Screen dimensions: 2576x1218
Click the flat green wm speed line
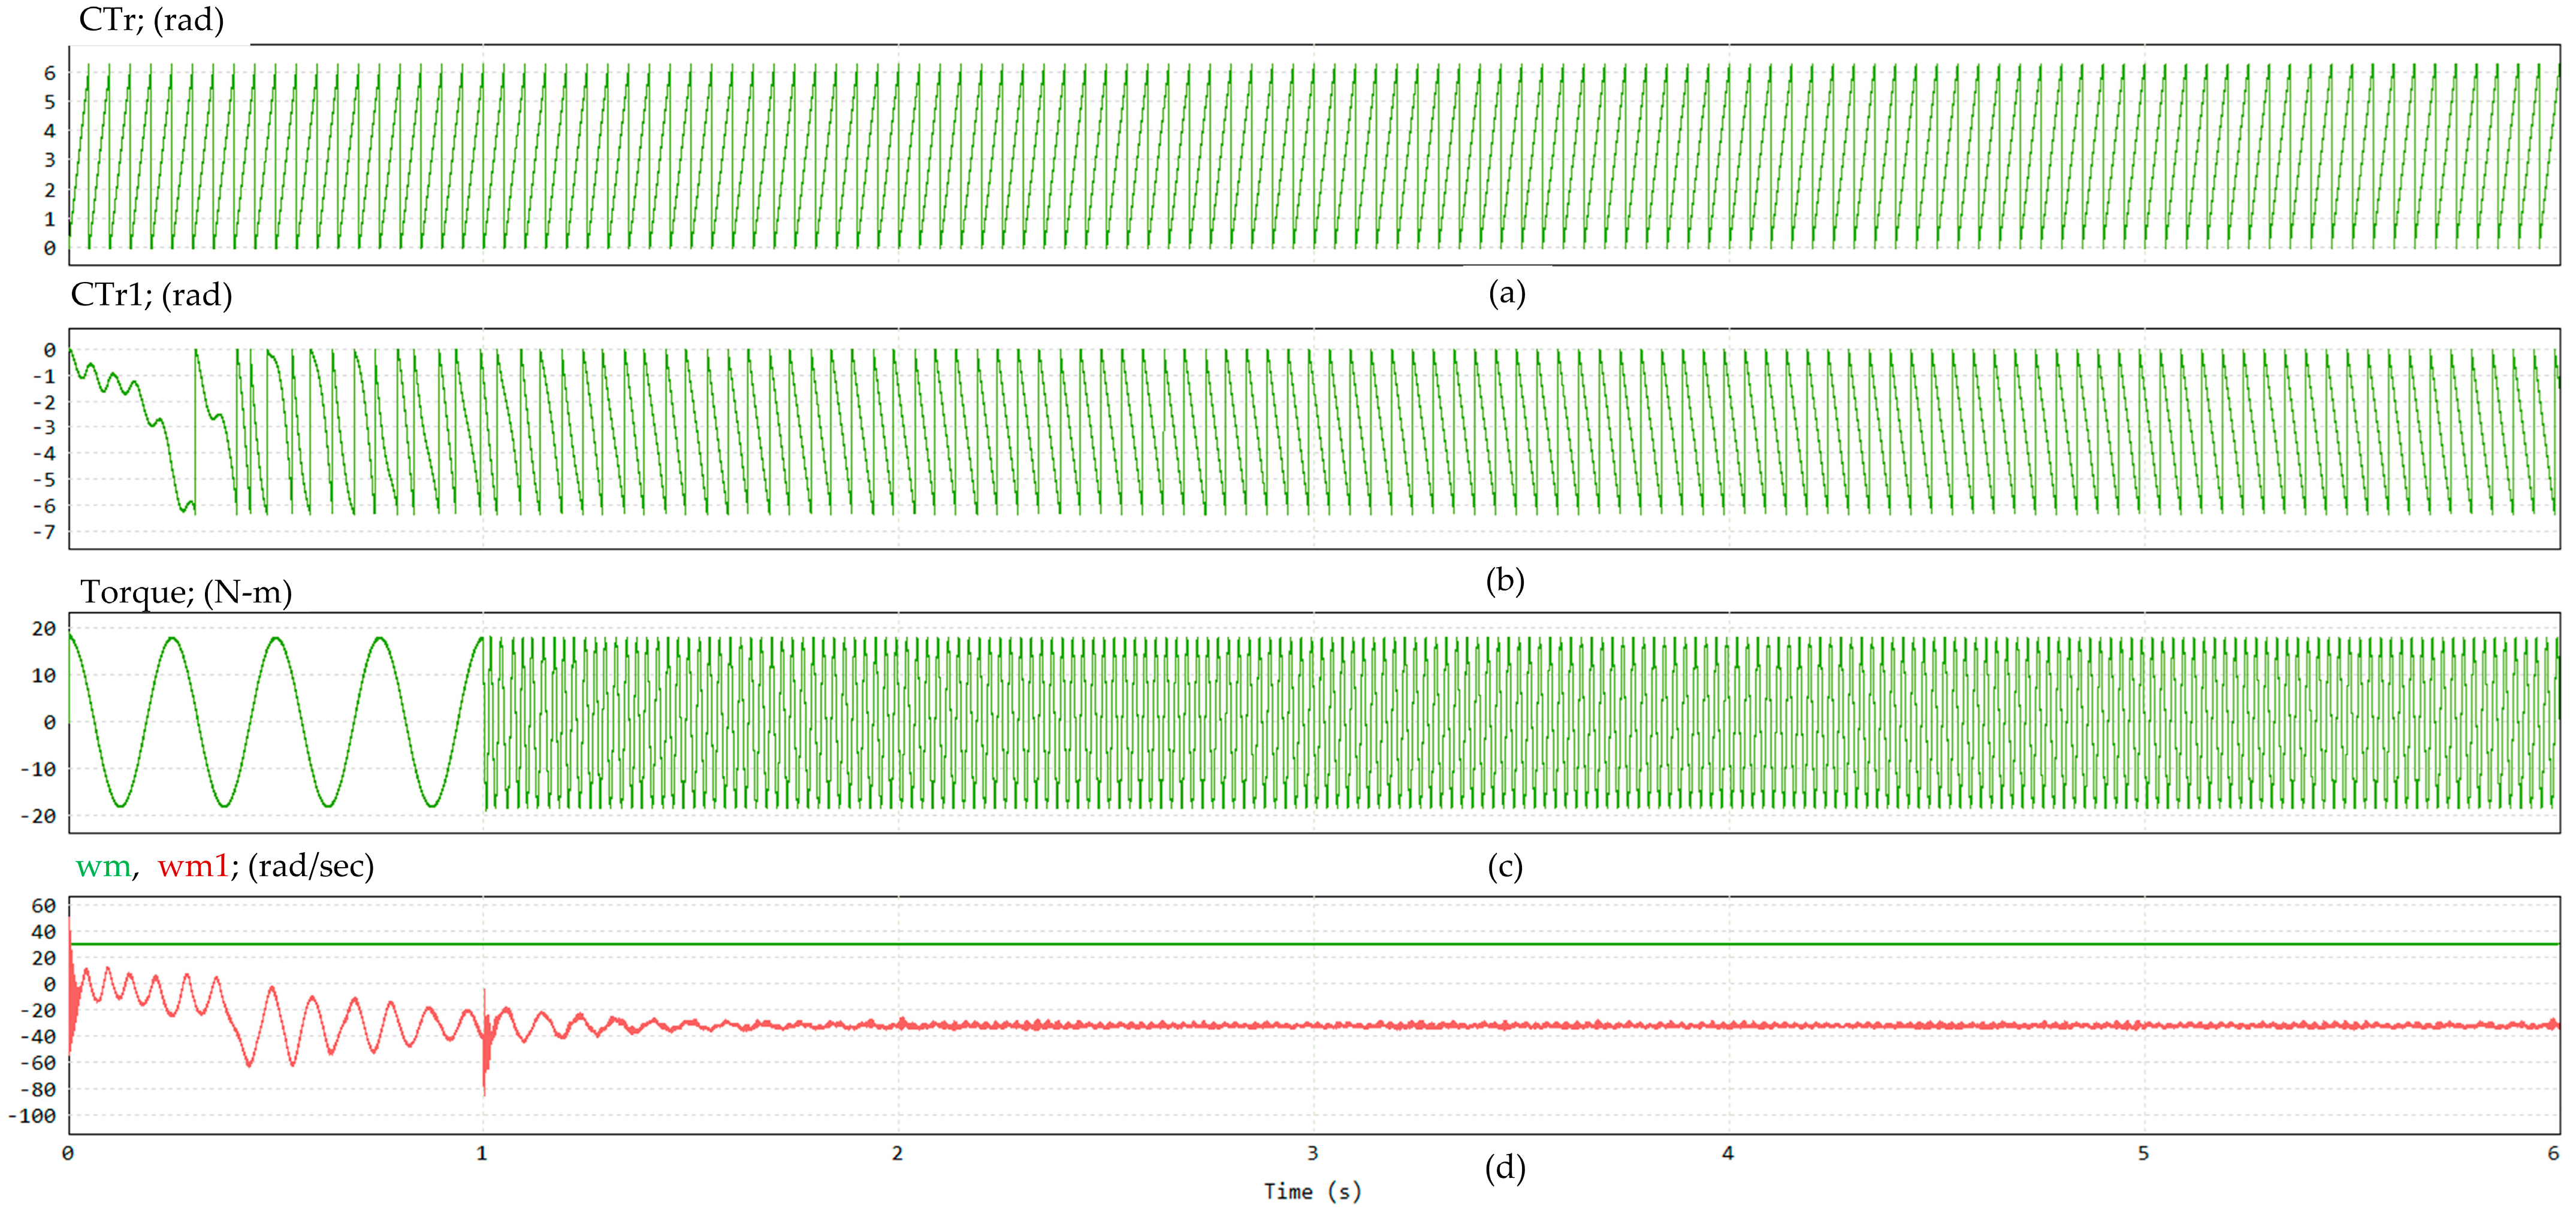(x=1300, y=943)
